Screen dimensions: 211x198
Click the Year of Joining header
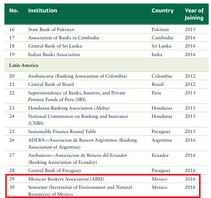coord(194,14)
